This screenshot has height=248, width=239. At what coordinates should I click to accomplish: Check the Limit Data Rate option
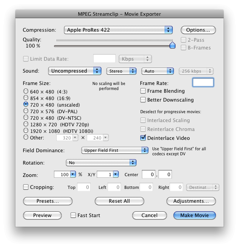click(x=26, y=59)
